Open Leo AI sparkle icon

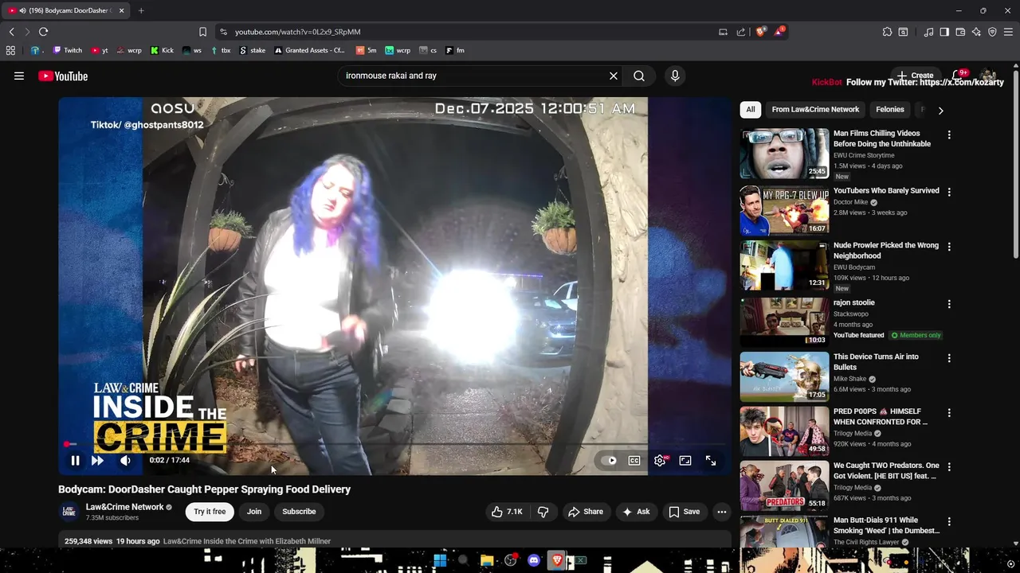pos(976,32)
